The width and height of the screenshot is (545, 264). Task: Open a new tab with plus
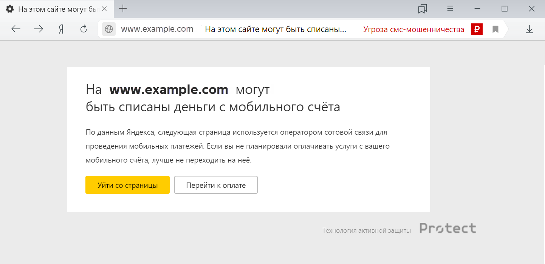pos(123,9)
